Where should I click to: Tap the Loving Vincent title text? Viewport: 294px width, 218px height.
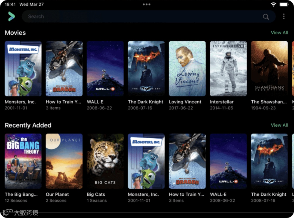click(x=185, y=102)
